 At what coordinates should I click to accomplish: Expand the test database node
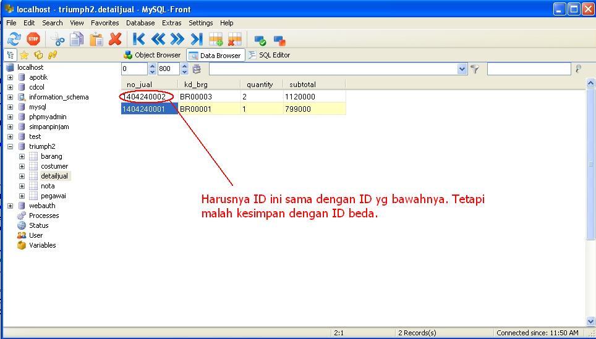tap(11, 136)
